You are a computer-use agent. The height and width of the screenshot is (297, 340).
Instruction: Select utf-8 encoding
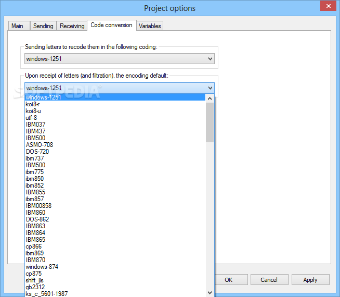(x=115, y=118)
